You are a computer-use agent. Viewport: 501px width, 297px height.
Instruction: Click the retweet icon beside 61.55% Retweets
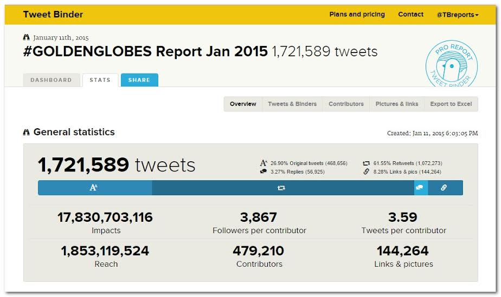[367, 163]
